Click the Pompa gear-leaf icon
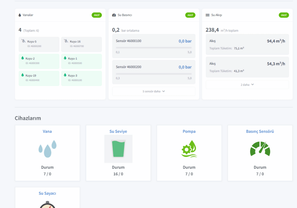The image size is (297, 208). 189,149
